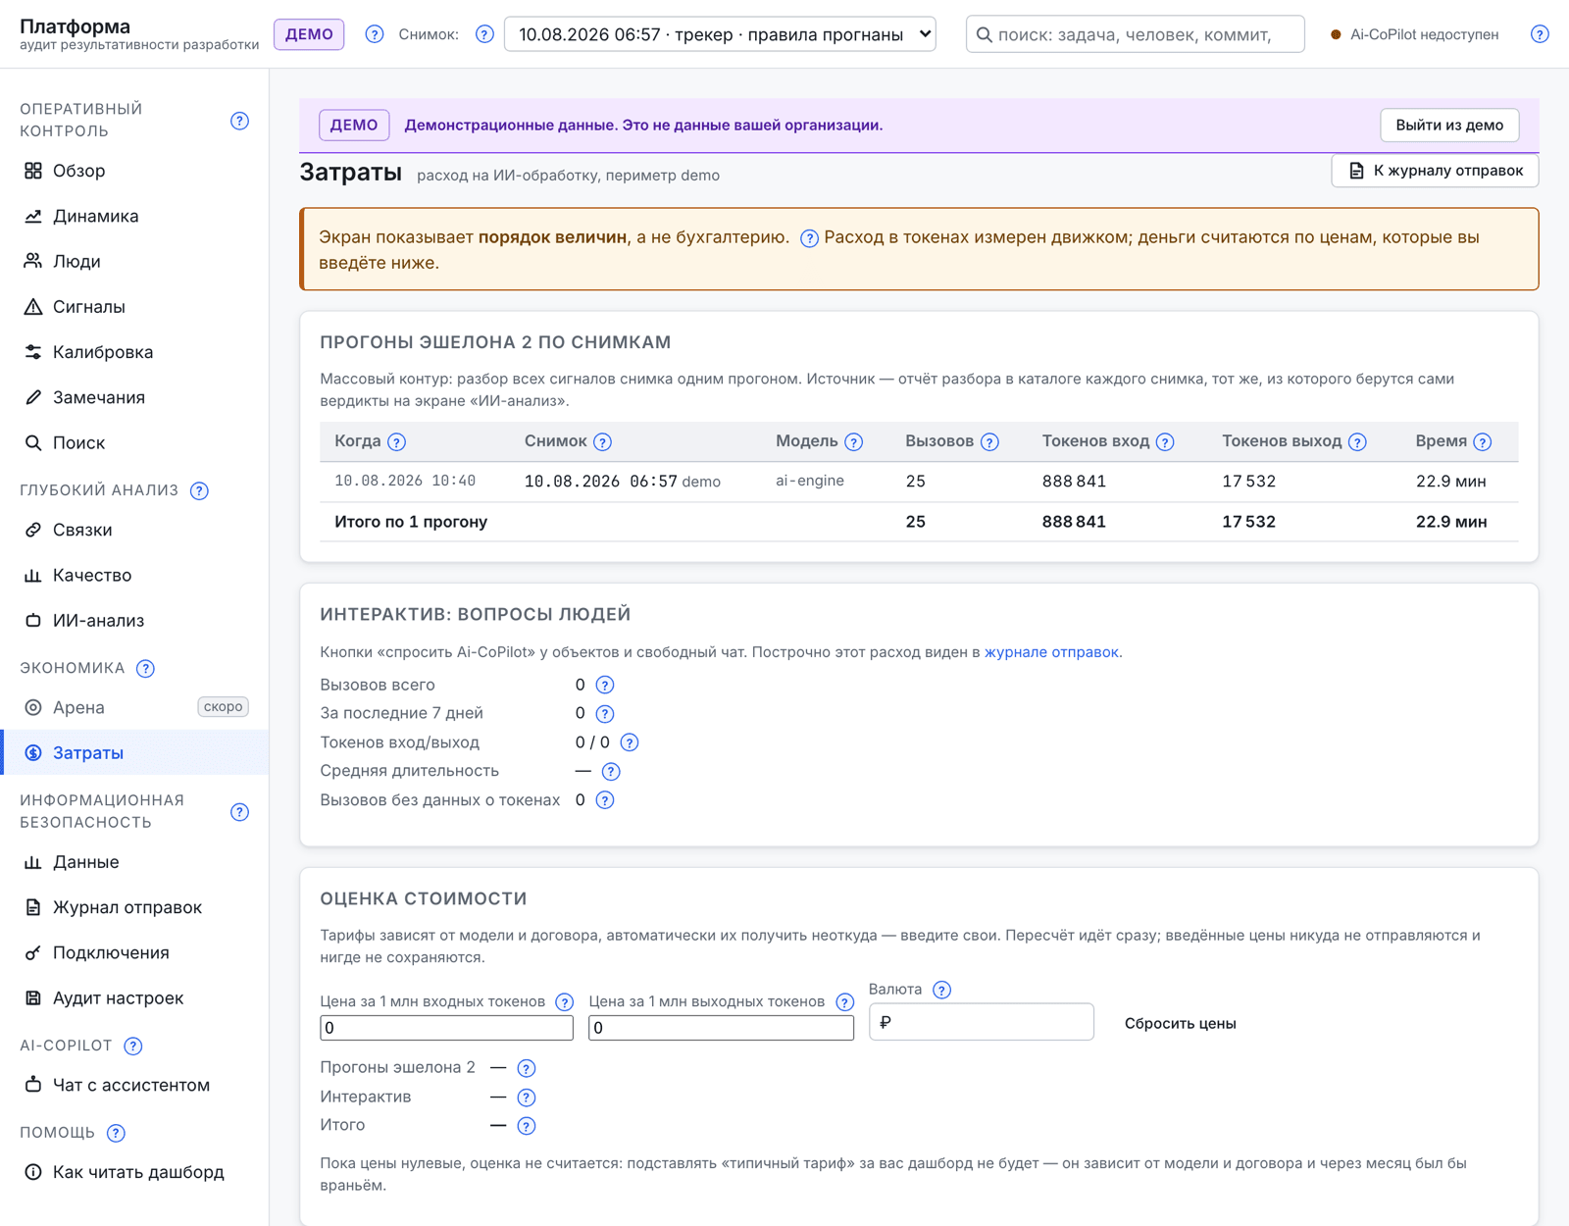Screen dimensions: 1569x1226
Task: Click price per million output tokens field
Action: coord(721,1028)
